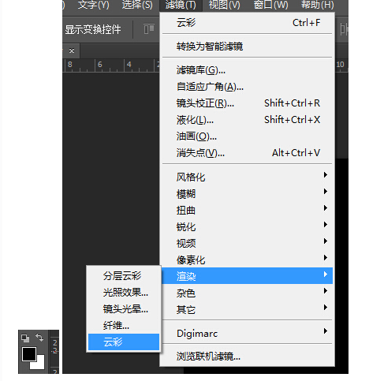The width and height of the screenshot is (369, 381).
Task: Select the highlighted 渲染 submenu item
Action: coord(248,276)
